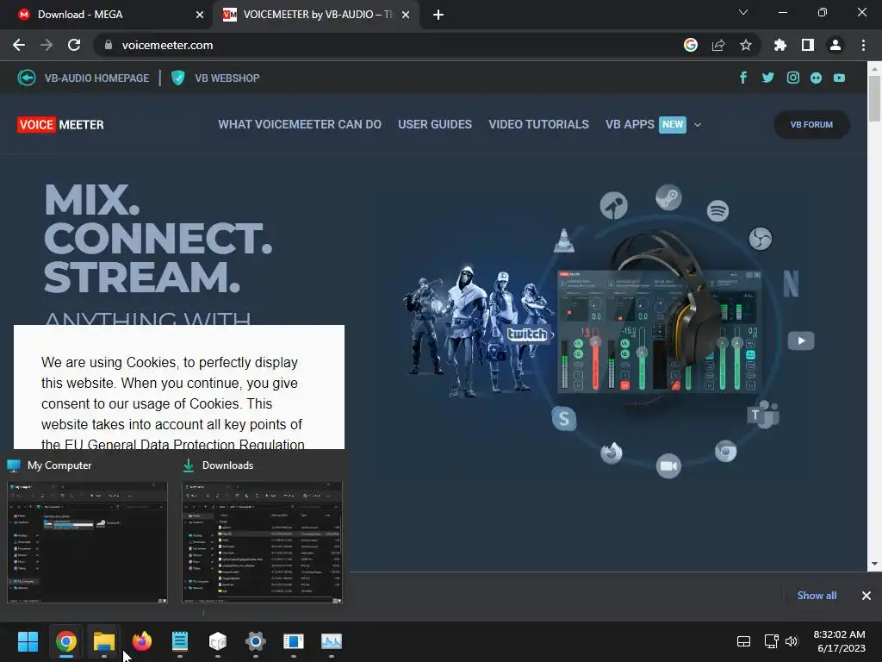882x662 pixels.
Task: Open Video Tutorials menu item
Action: 539,124
